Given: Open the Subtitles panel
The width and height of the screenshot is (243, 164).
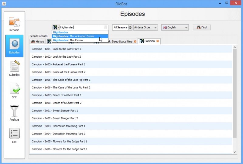Looking at the screenshot, I should click(x=14, y=68).
